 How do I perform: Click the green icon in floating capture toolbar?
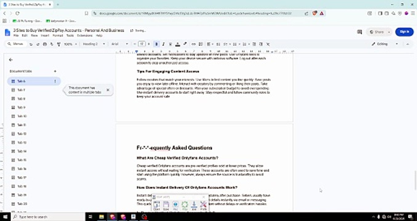185,205
